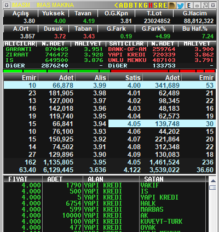
Task: Click trade row with seller VAKIF
Action: [x=105, y=185]
